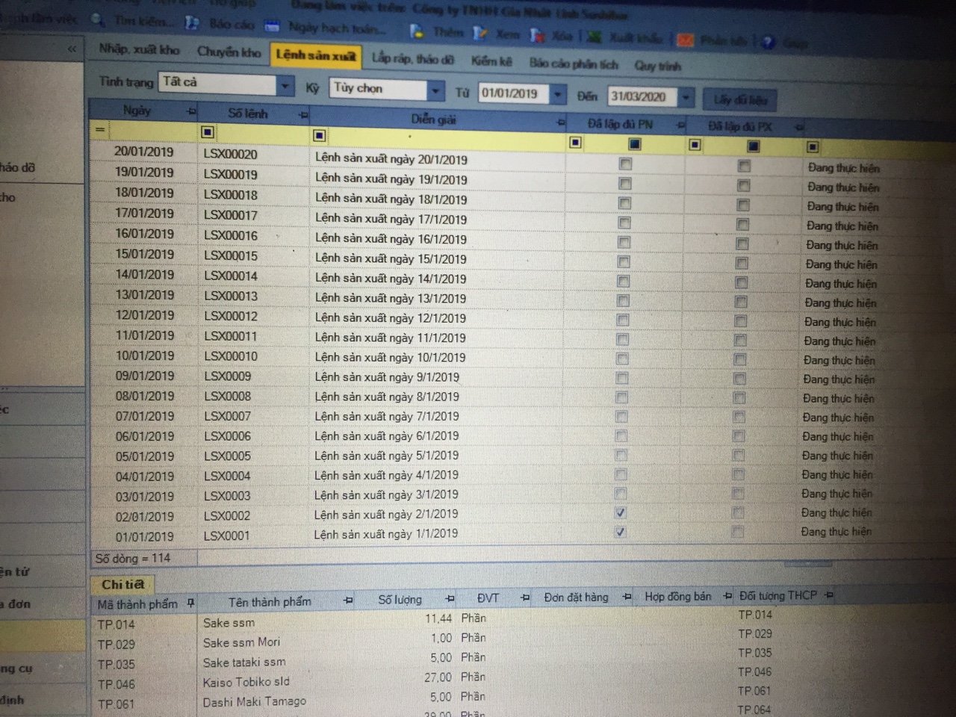Click the pin icon in Hợp đồng bán header
956x717 pixels.
point(727,596)
